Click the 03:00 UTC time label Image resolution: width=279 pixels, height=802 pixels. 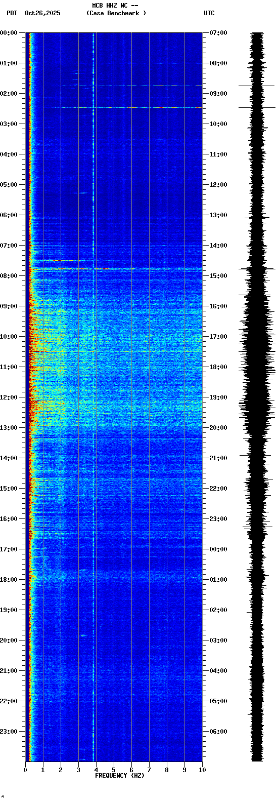point(218,640)
